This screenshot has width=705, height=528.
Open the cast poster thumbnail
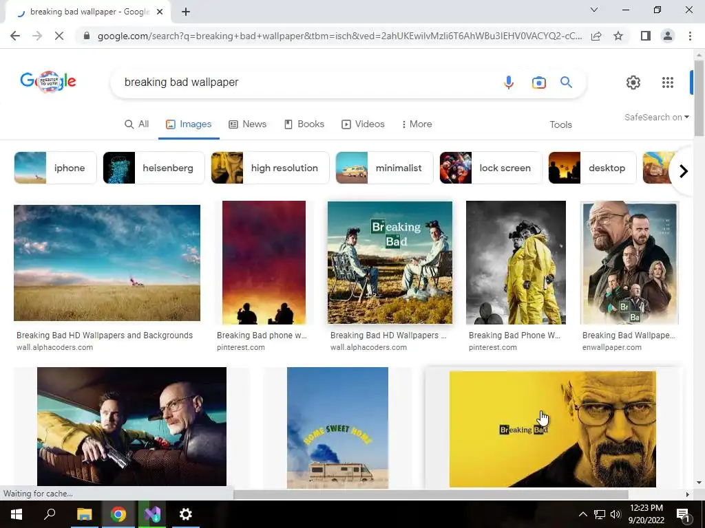[629, 262]
